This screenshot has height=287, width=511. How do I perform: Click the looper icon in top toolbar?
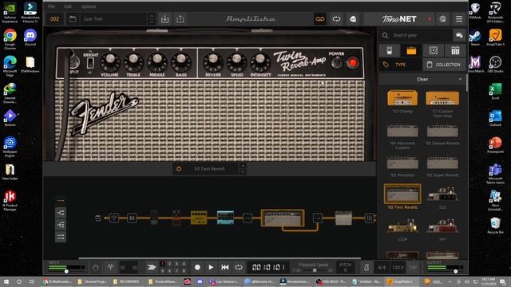336,19
